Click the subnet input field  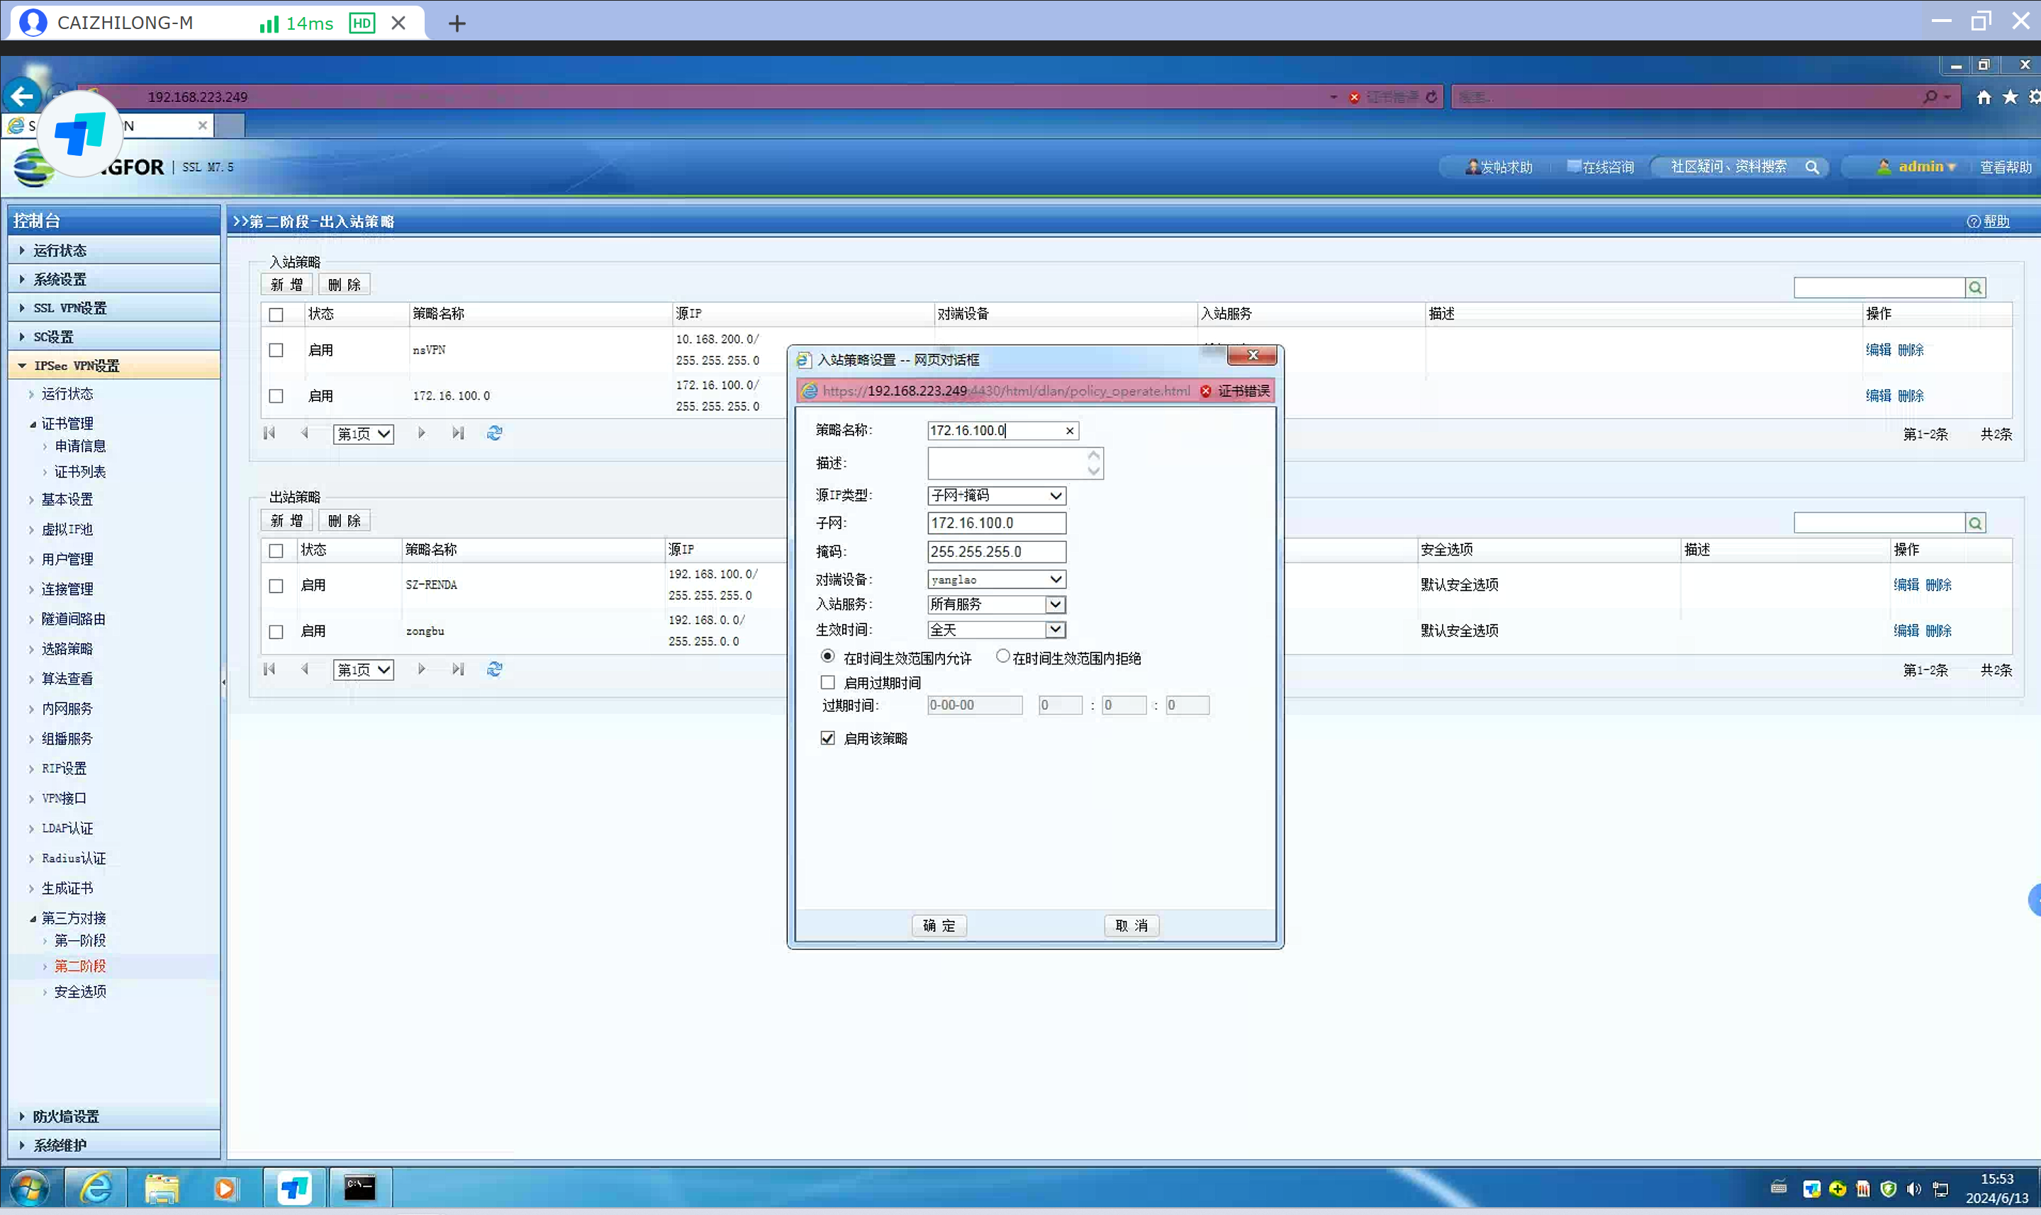[996, 522]
